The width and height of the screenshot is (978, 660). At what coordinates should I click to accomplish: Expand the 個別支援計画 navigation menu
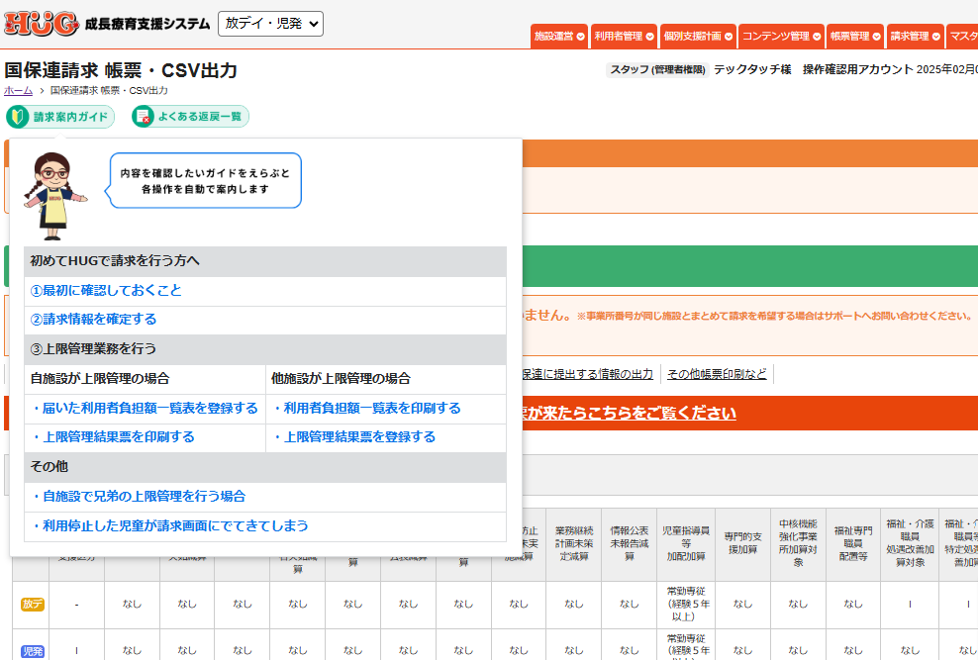click(x=698, y=37)
